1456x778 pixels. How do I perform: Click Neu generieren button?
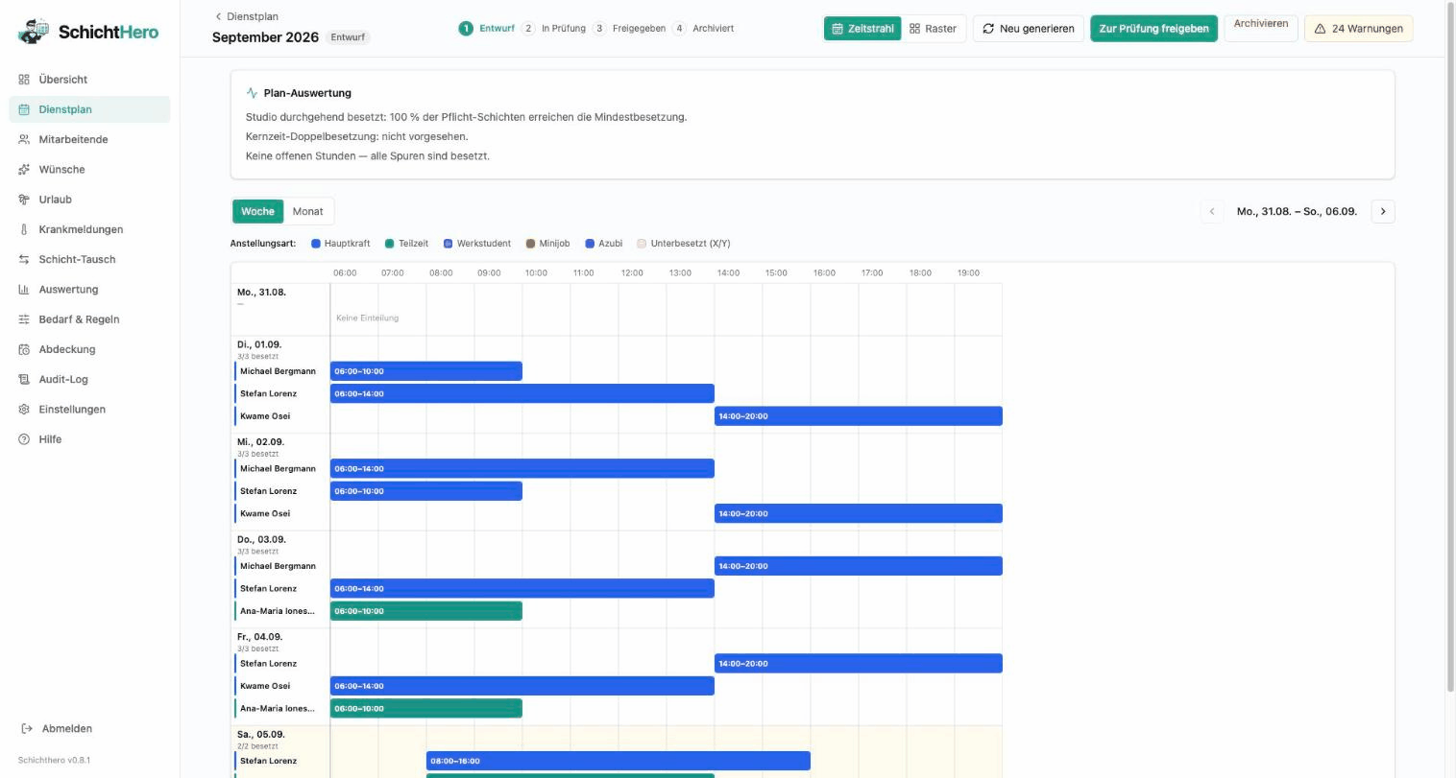click(x=1028, y=29)
